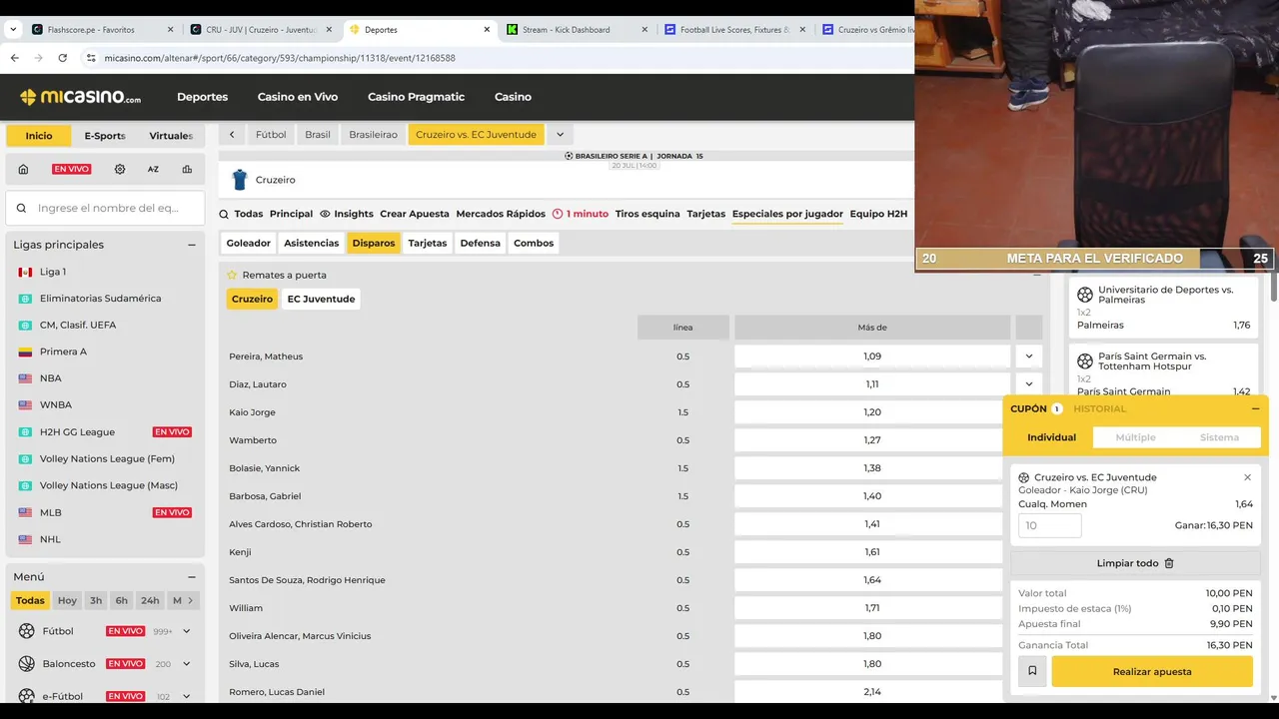
Task: Switch to the Defensa tab
Action: pyautogui.click(x=480, y=243)
